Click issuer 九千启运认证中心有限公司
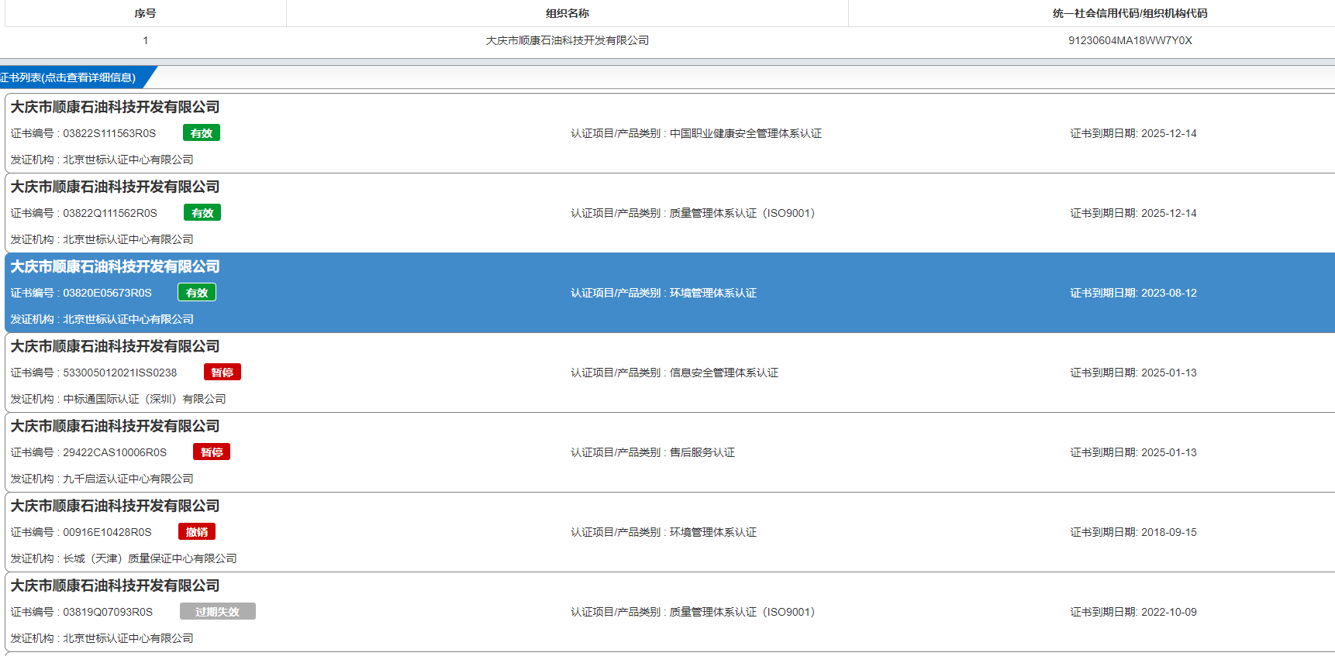1335x656 pixels. (x=128, y=479)
